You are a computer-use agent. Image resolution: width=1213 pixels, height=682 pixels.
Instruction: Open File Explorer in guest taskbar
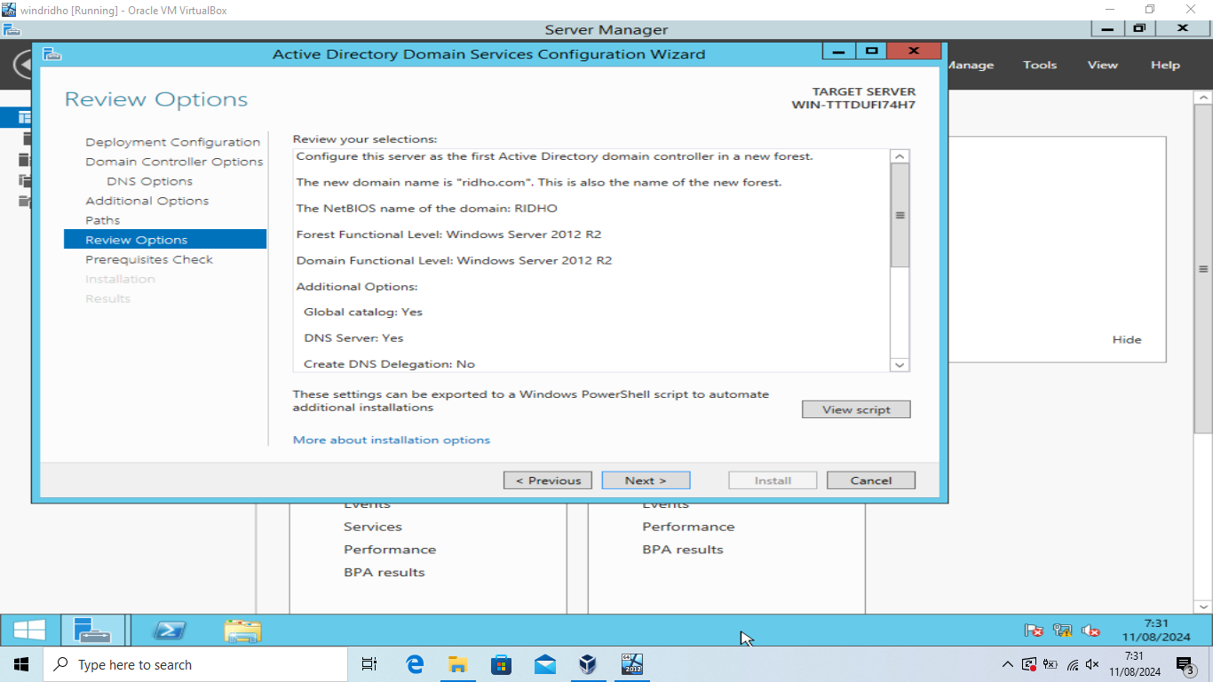point(242,630)
